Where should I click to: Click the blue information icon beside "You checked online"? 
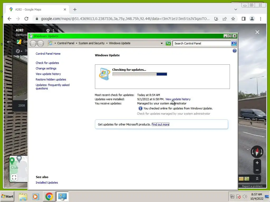click(x=140, y=108)
